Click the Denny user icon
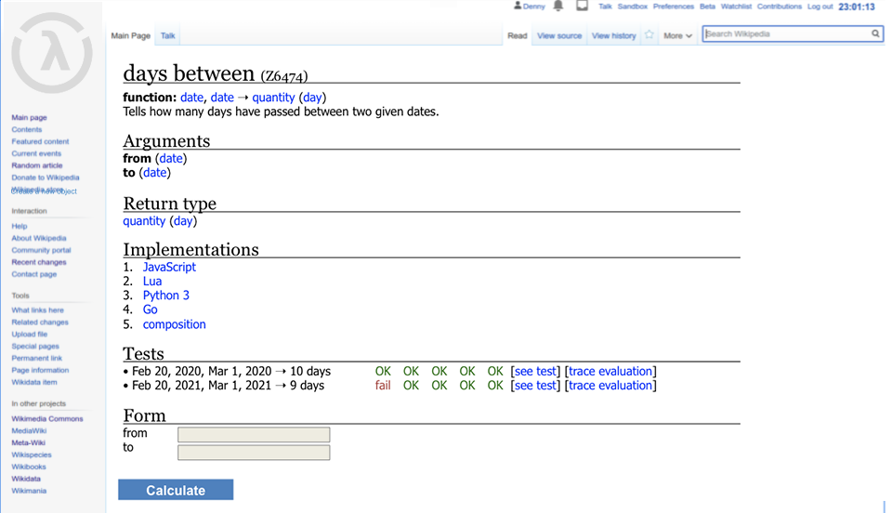Image resolution: width=892 pixels, height=513 pixels. tap(518, 7)
